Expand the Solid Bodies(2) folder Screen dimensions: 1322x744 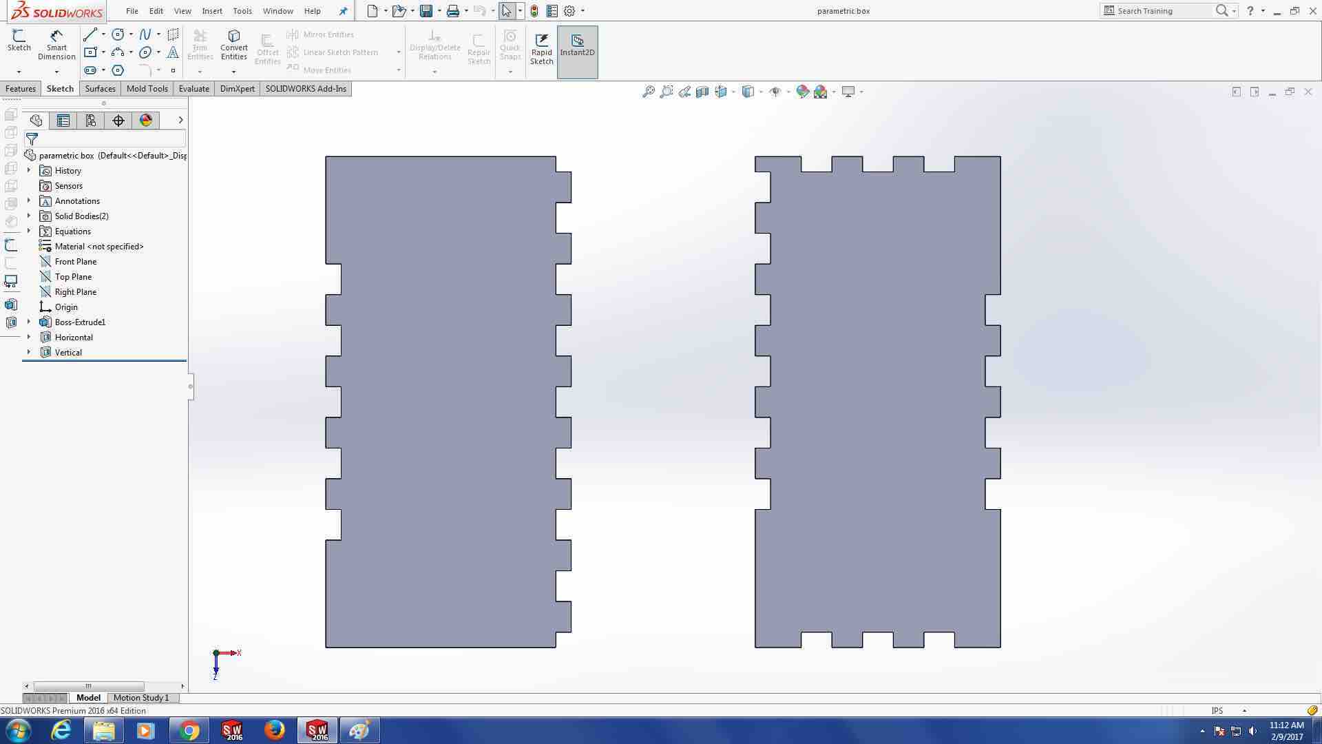[x=29, y=216]
